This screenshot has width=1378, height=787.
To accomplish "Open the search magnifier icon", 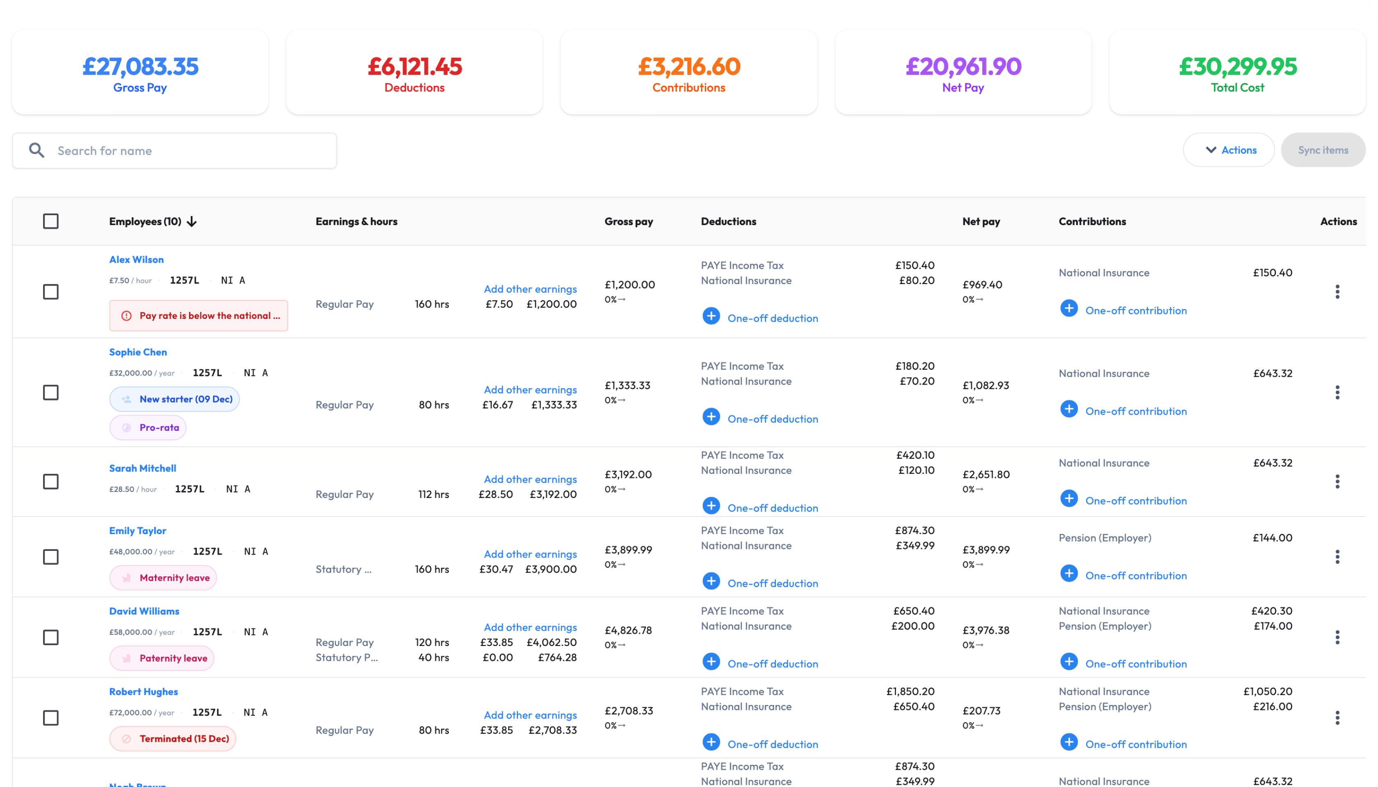I will [x=36, y=150].
